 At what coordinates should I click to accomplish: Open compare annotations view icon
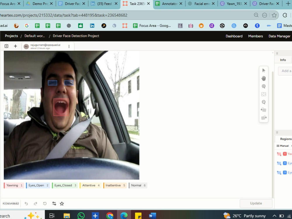click(6, 46)
